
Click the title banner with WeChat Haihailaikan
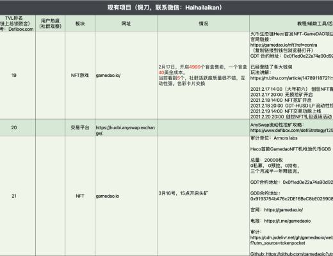click(166, 8)
